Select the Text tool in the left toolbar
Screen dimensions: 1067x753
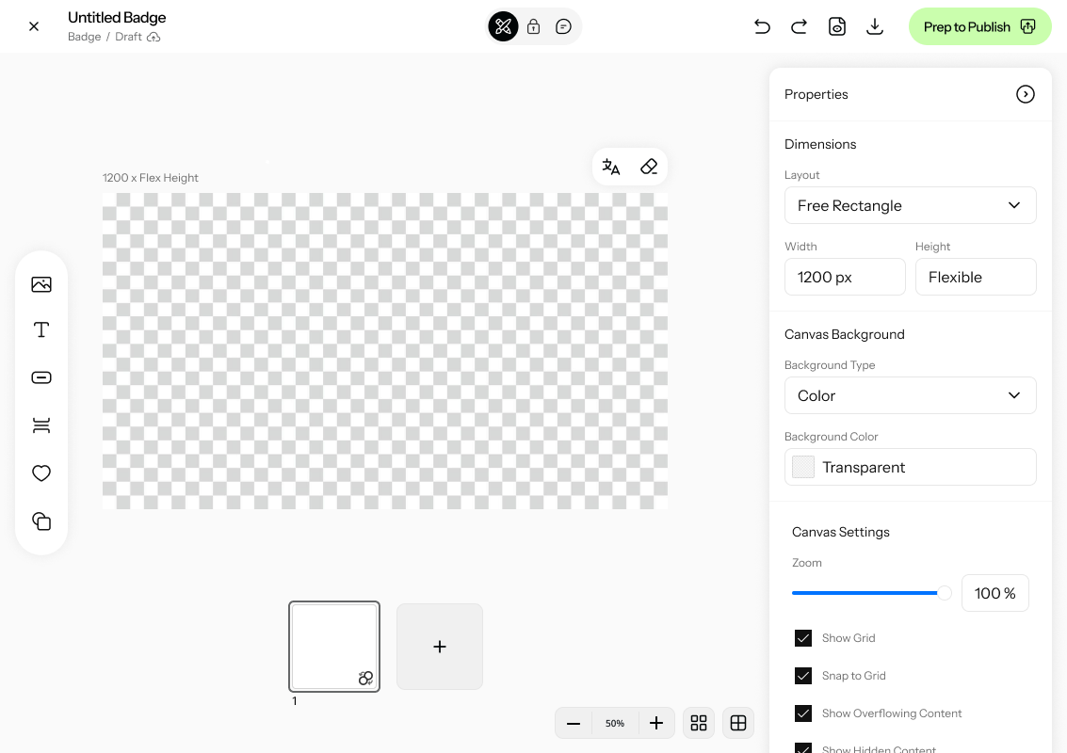[41, 329]
